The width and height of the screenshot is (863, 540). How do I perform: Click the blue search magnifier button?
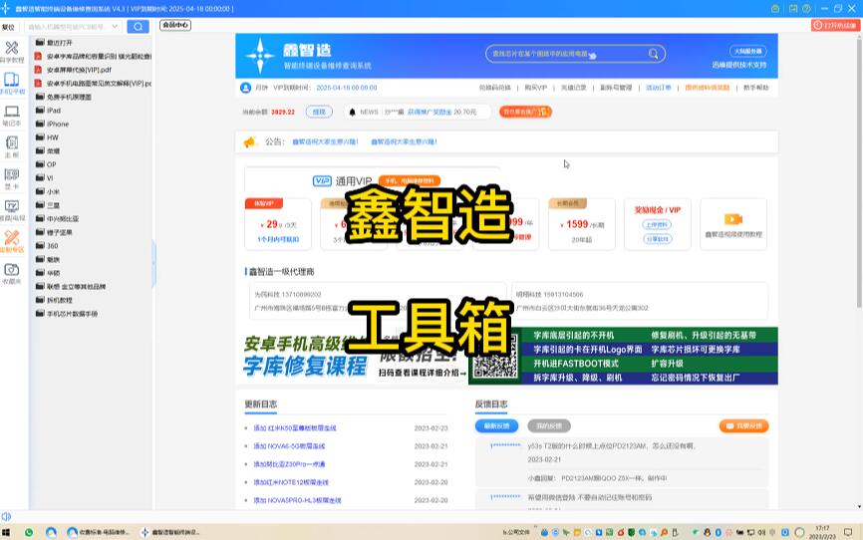[138, 27]
